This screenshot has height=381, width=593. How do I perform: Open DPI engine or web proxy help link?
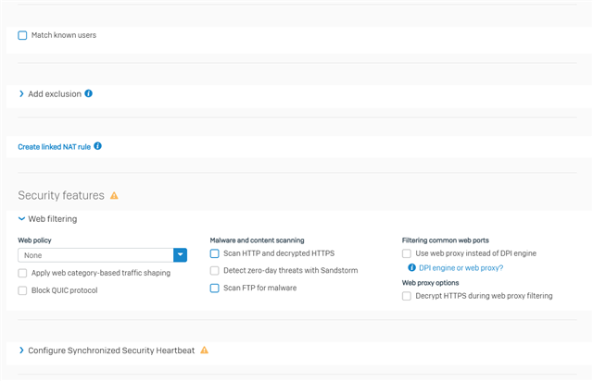click(461, 268)
